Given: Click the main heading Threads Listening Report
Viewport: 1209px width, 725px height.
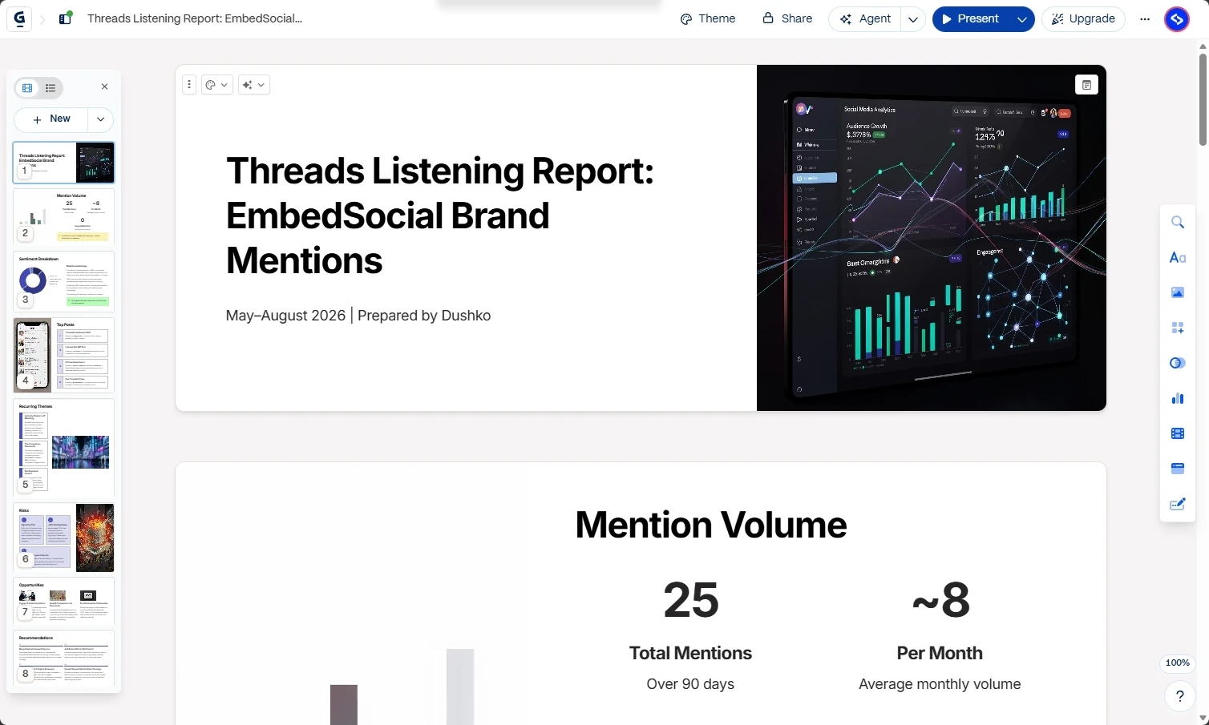Looking at the screenshot, I should tap(440, 215).
